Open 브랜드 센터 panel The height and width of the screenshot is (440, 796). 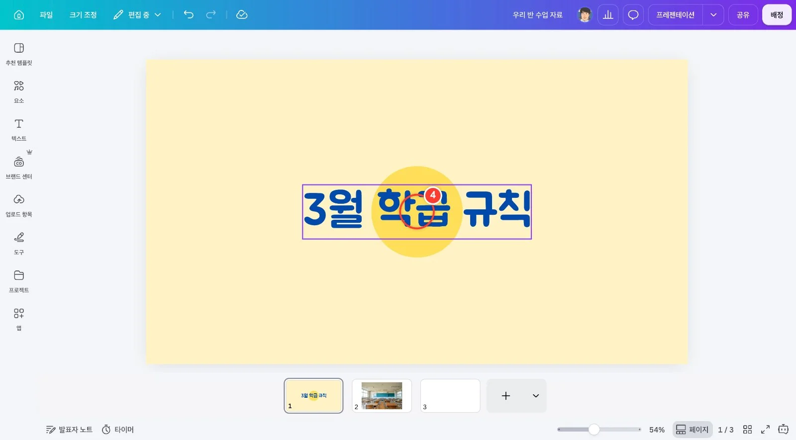point(19,168)
